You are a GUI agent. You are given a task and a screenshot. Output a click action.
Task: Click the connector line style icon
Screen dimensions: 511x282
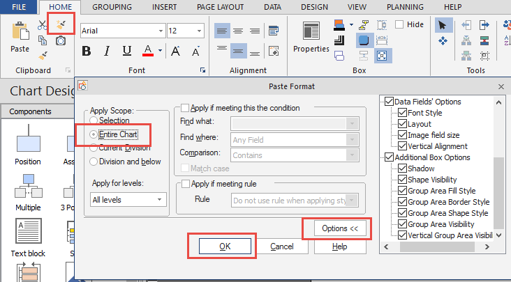click(x=364, y=25)
